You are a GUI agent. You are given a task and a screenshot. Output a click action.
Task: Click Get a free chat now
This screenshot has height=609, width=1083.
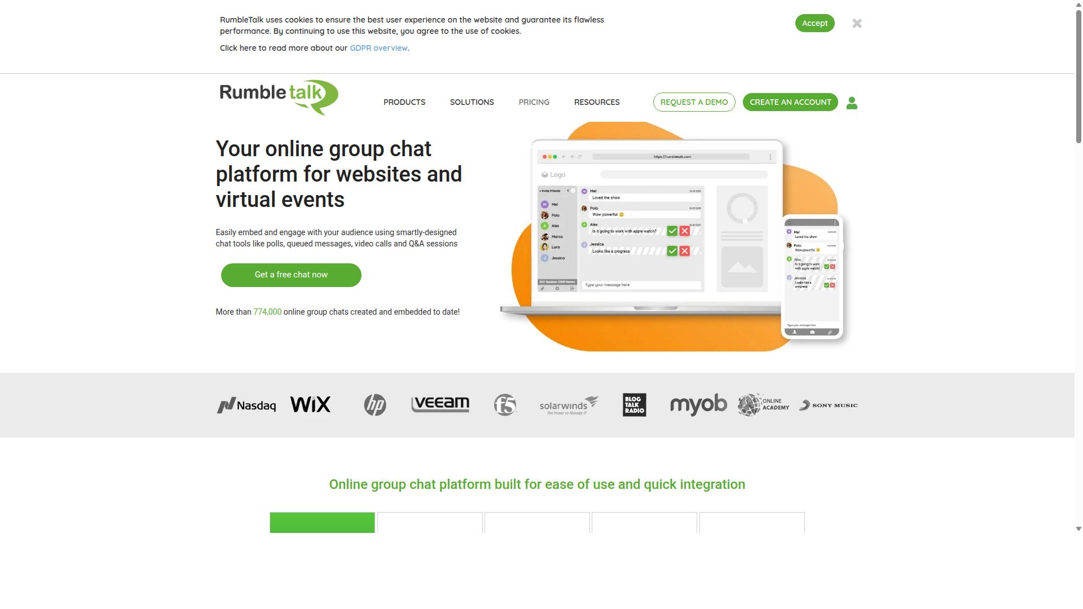[291, 275]
